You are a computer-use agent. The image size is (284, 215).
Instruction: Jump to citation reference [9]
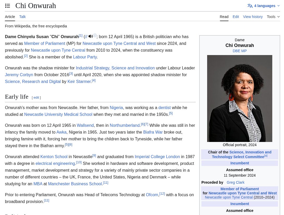[x=94, y=156]
